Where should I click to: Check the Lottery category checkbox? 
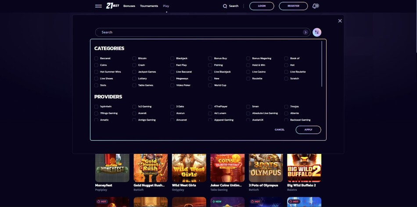click(134, 79)
